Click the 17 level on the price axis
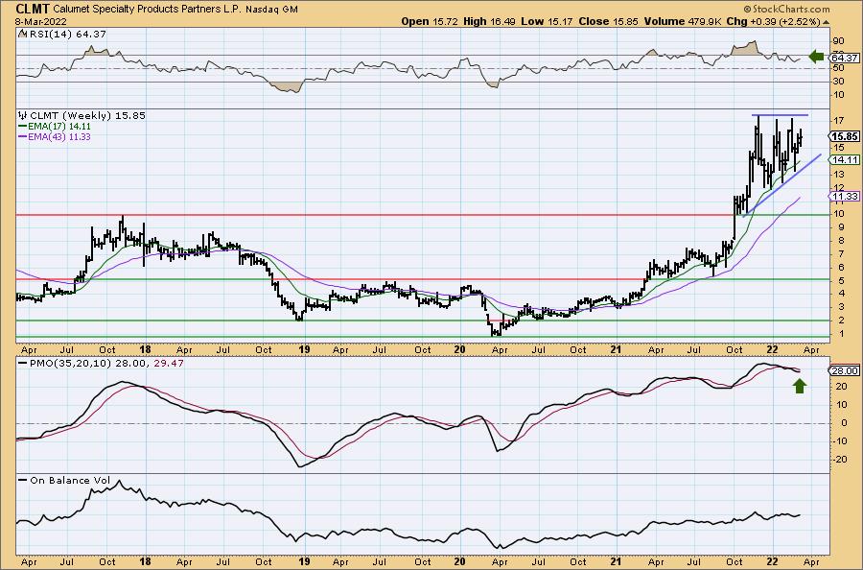 tap(839, 121)
